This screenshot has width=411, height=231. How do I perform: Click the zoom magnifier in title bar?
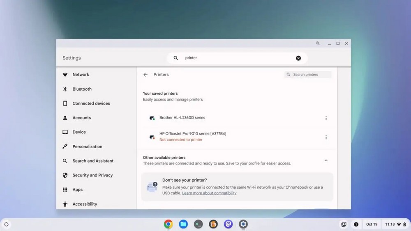[x=318, y=43]
